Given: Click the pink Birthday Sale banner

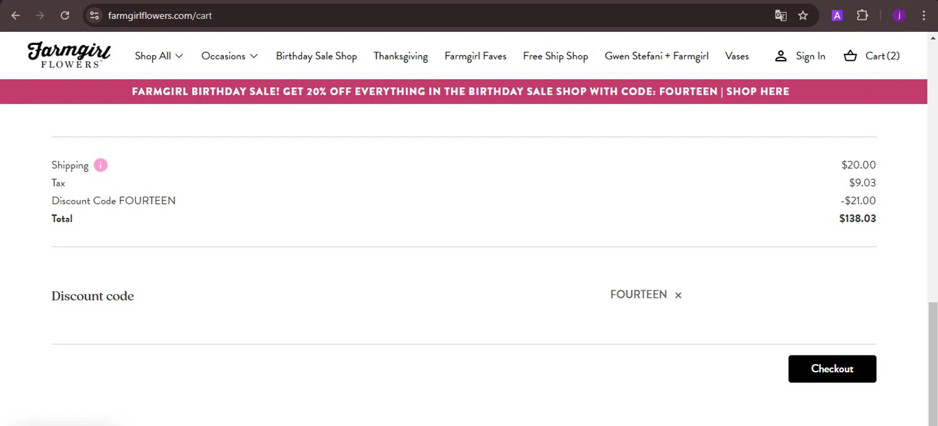Looking at the screenshot, I should (x=460, y=91).
